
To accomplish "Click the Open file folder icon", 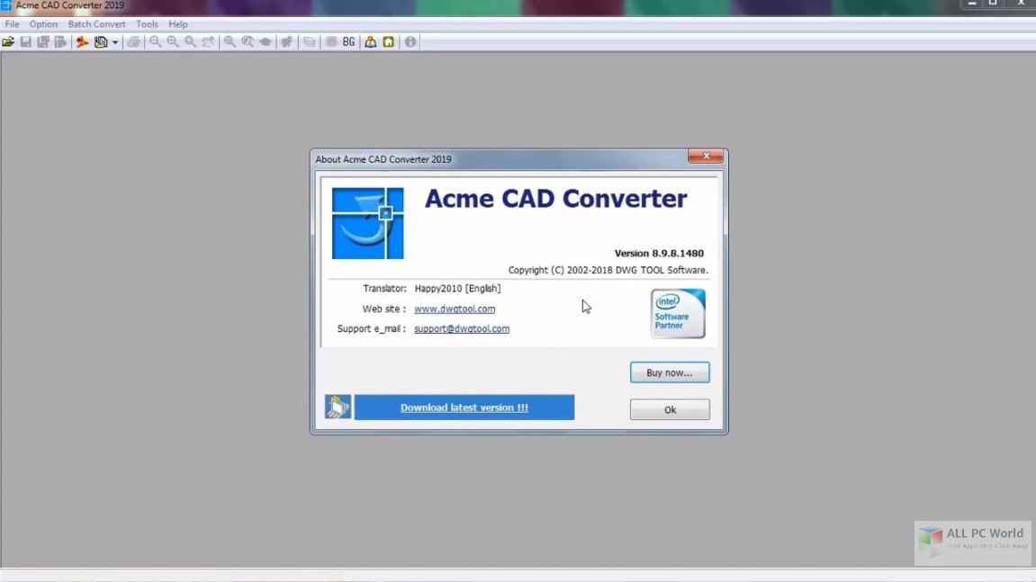I will (x=8, y=42).
